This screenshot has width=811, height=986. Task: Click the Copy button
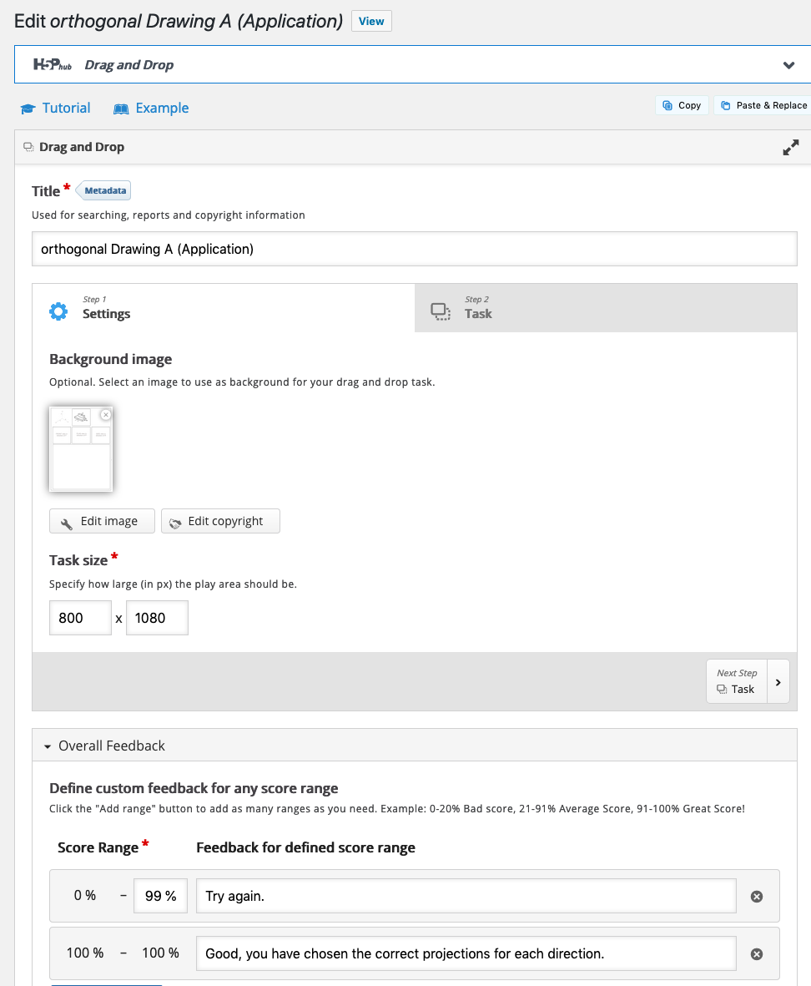tap(683, 106)
